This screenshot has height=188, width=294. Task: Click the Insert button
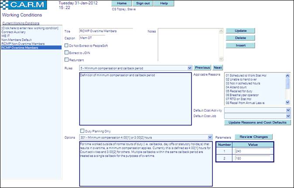(x=240, y=45)
